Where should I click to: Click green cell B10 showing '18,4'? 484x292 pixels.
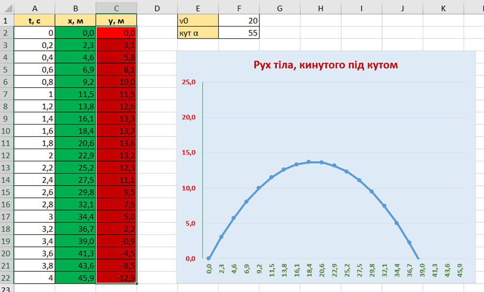pyautogui.click(x=76, y=131)
